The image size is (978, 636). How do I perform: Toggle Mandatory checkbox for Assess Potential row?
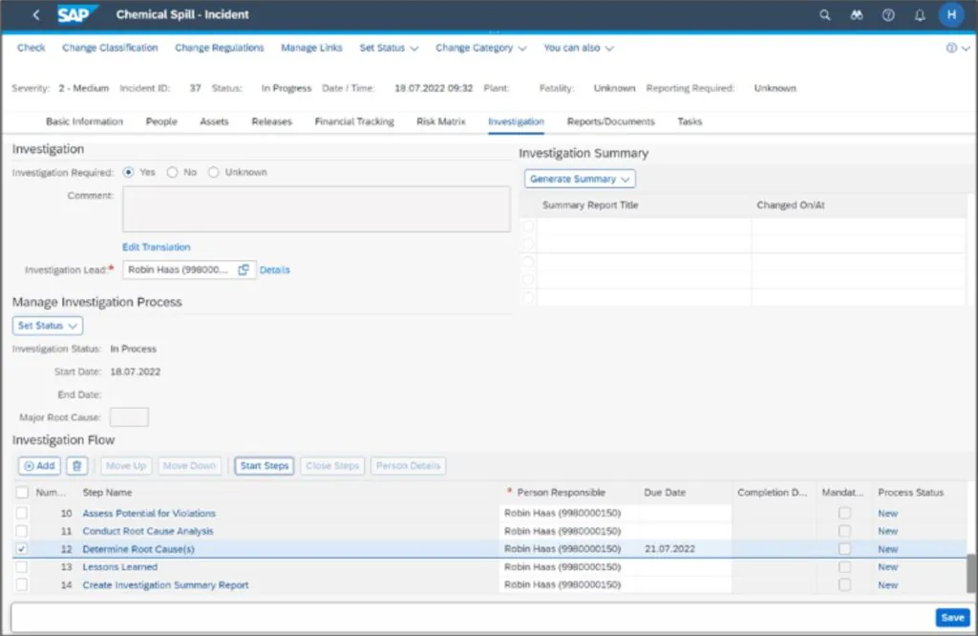[844, 513]
